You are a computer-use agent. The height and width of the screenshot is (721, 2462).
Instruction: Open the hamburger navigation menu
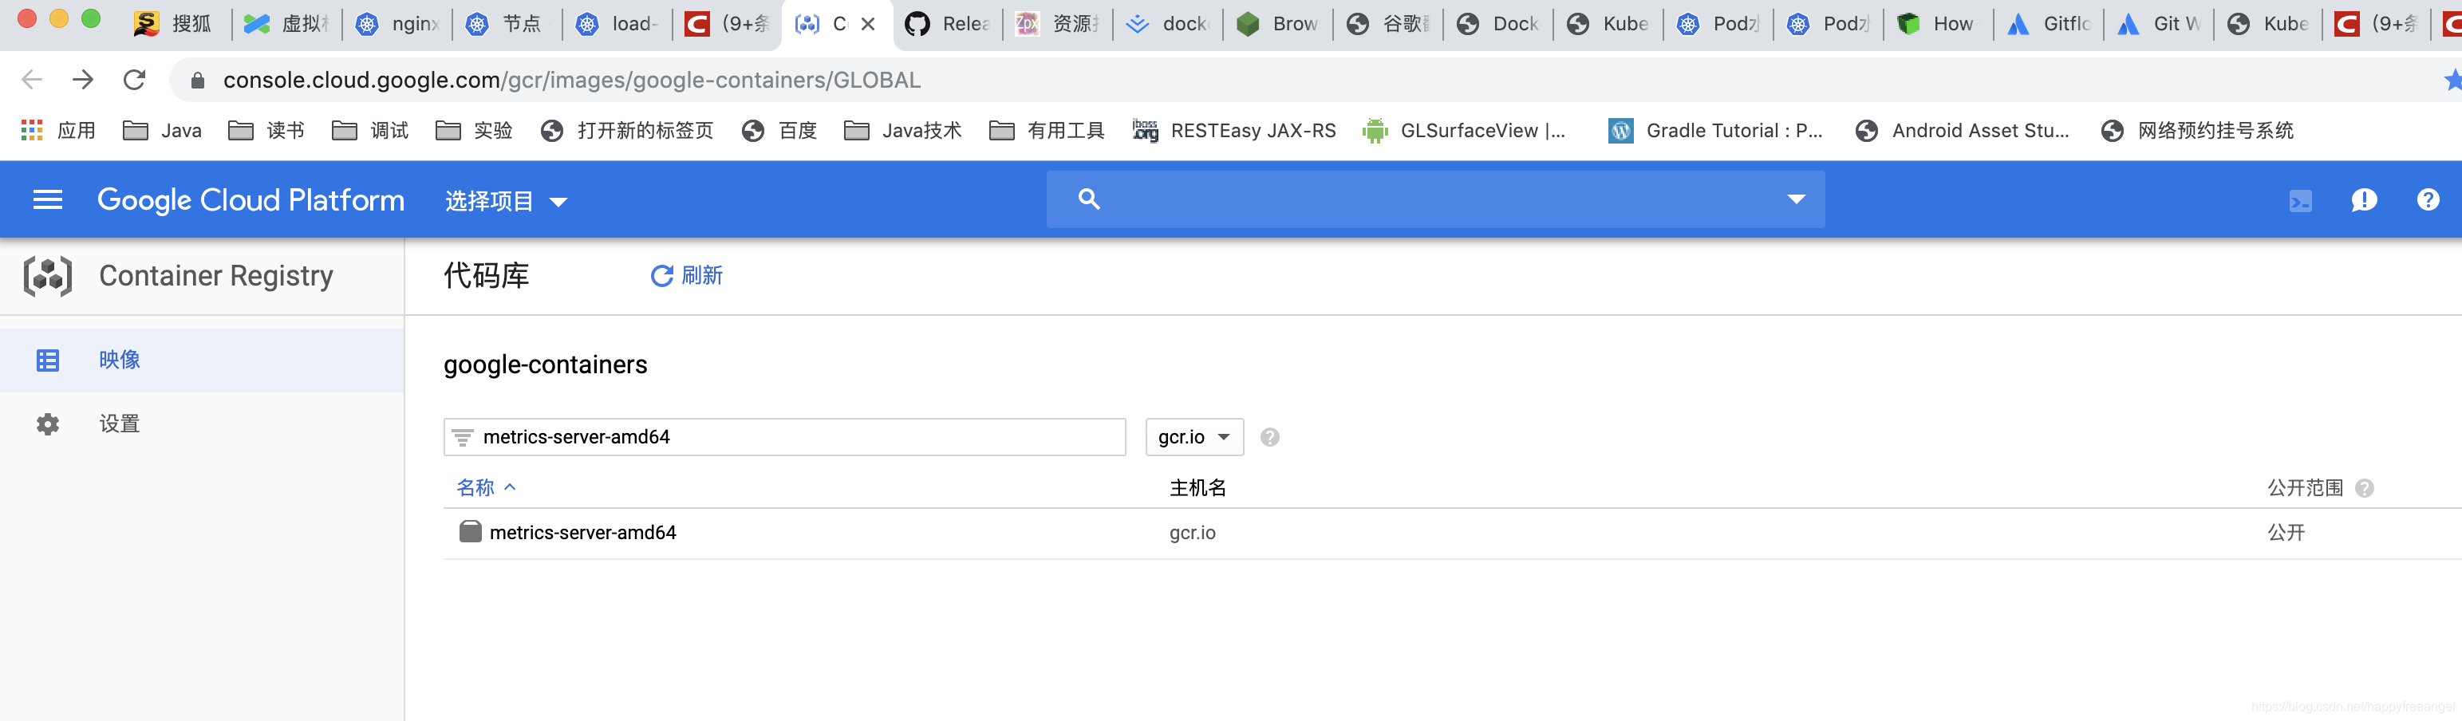(48, 199)
